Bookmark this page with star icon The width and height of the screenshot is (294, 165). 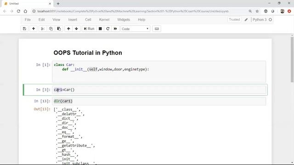click(257, 11)
